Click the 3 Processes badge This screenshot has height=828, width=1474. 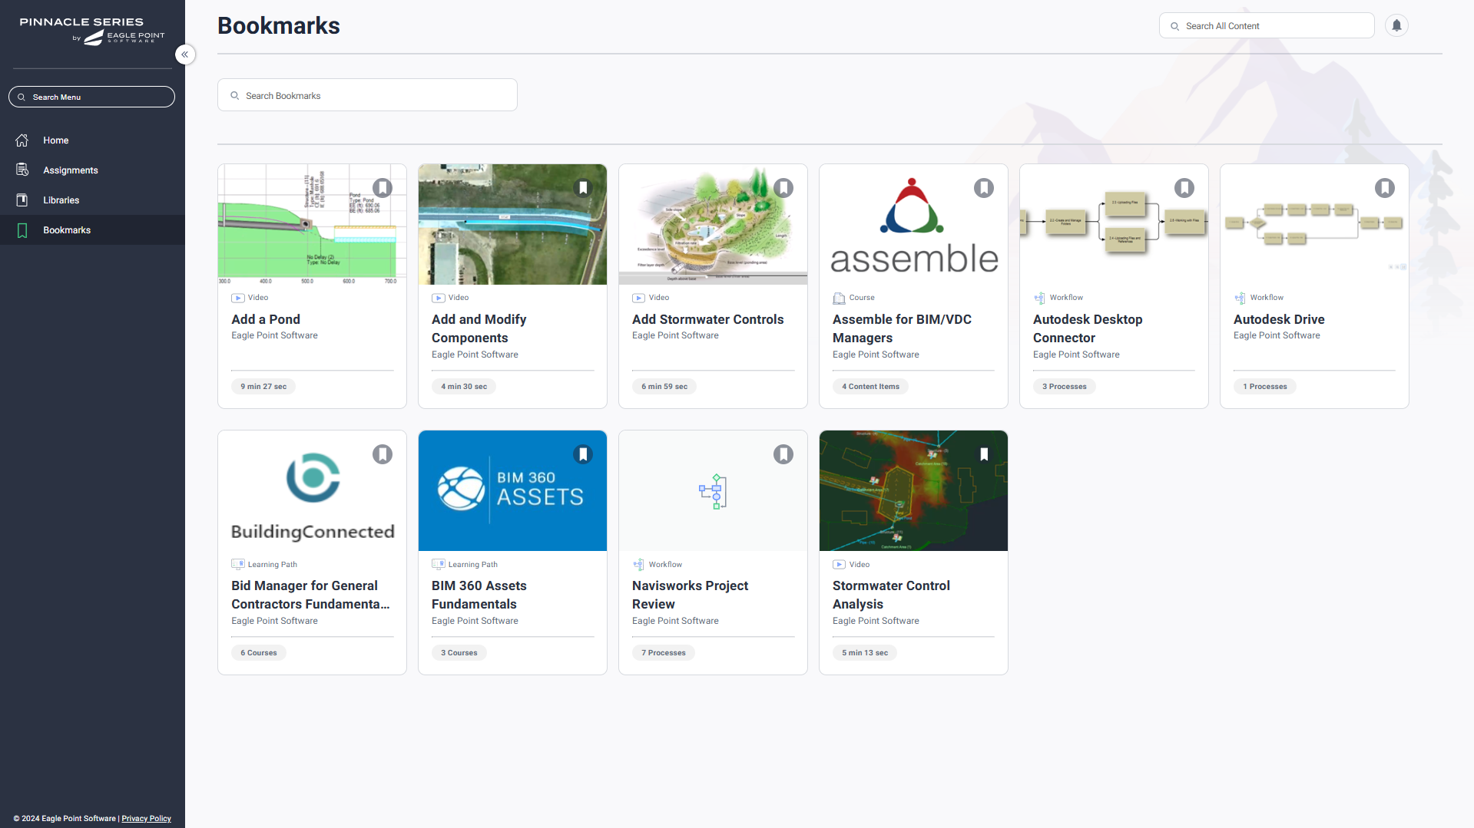tap(1065, 387)
